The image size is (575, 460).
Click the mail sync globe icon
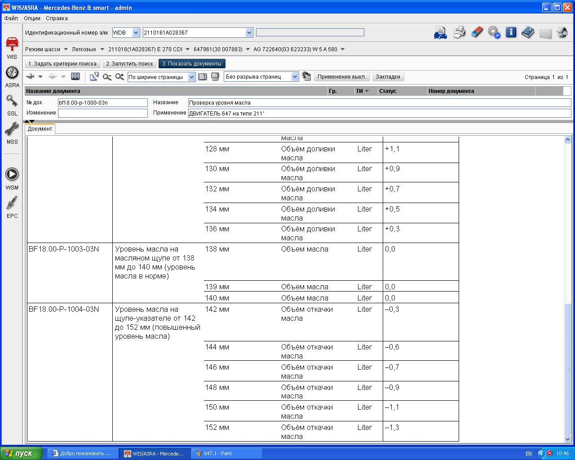pyautogui.click(x=562, y=32)
